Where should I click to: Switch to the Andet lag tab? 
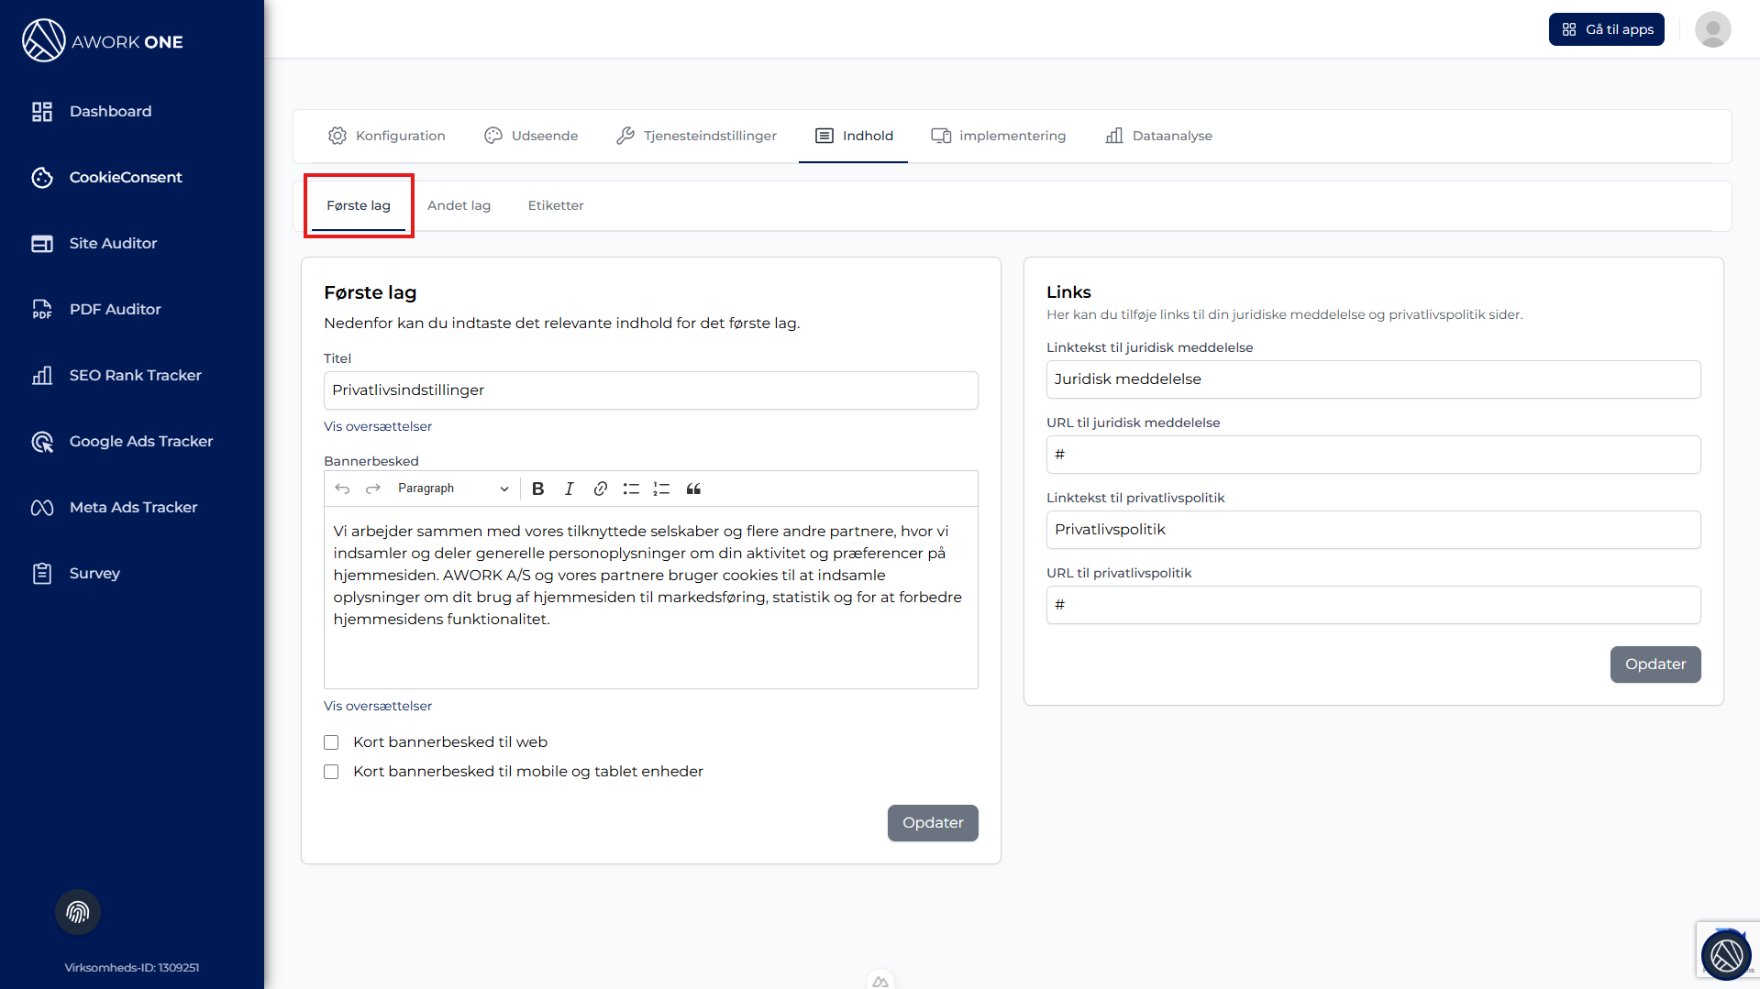click(459, 205)
